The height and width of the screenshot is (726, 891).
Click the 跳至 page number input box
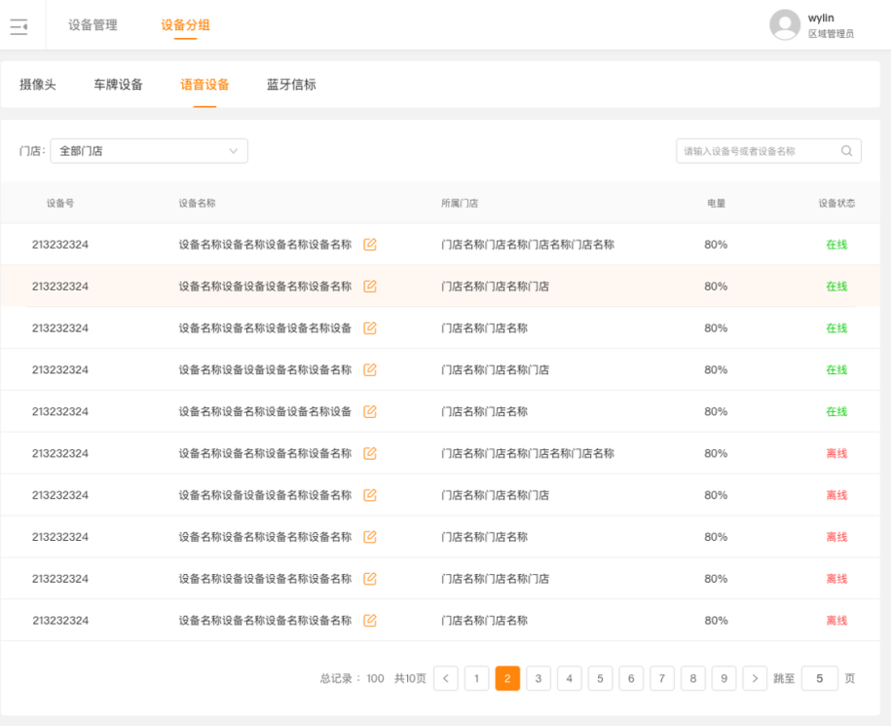[x=819, y=678]
